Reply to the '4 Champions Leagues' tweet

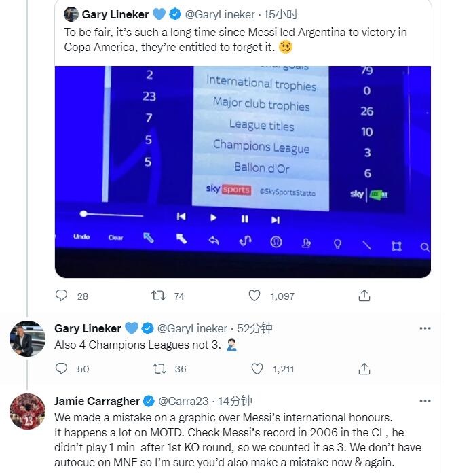62,368
